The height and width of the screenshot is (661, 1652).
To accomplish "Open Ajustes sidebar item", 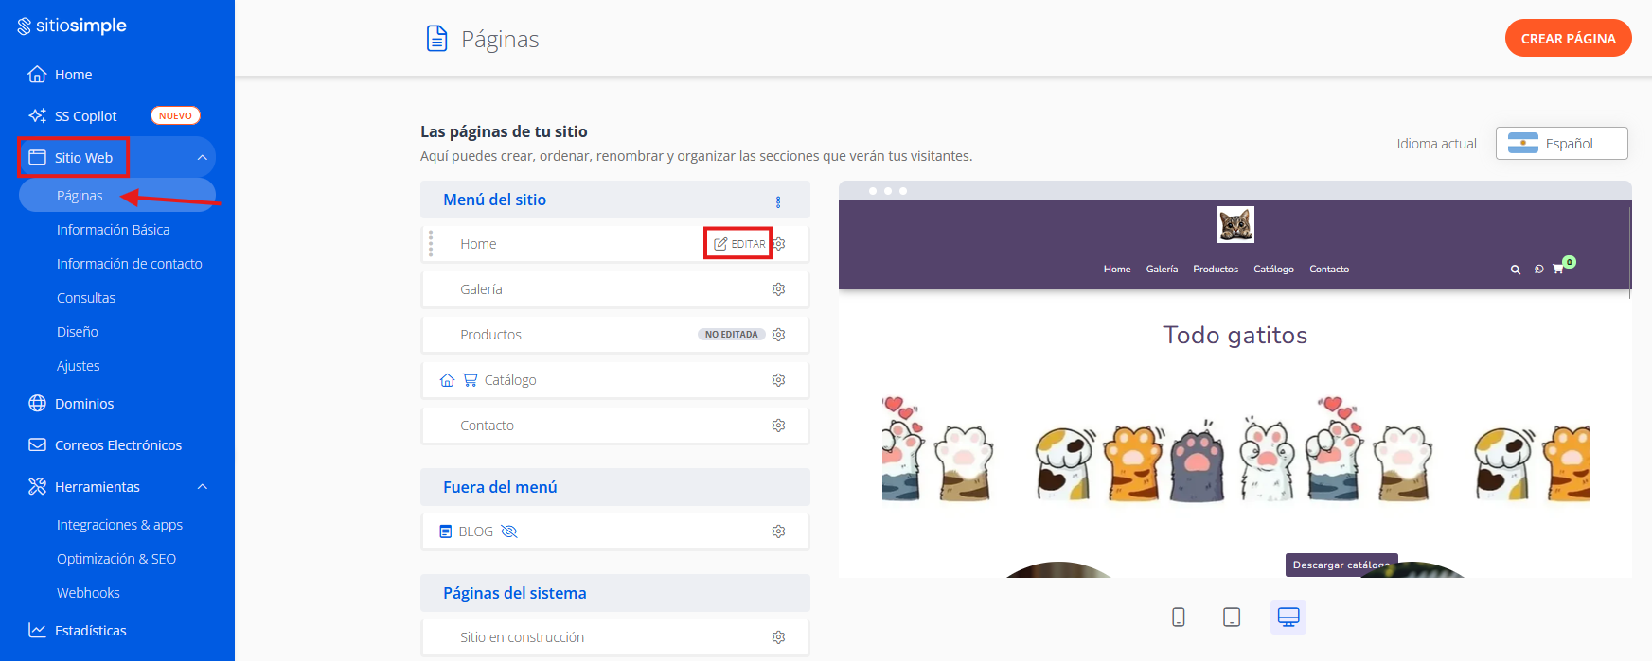I will [78, 366].
